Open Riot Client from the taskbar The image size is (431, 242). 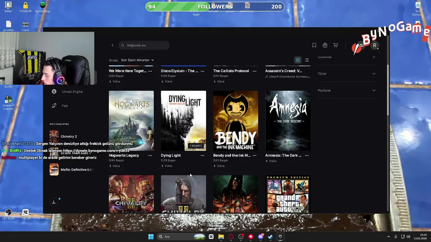point(251,237)
